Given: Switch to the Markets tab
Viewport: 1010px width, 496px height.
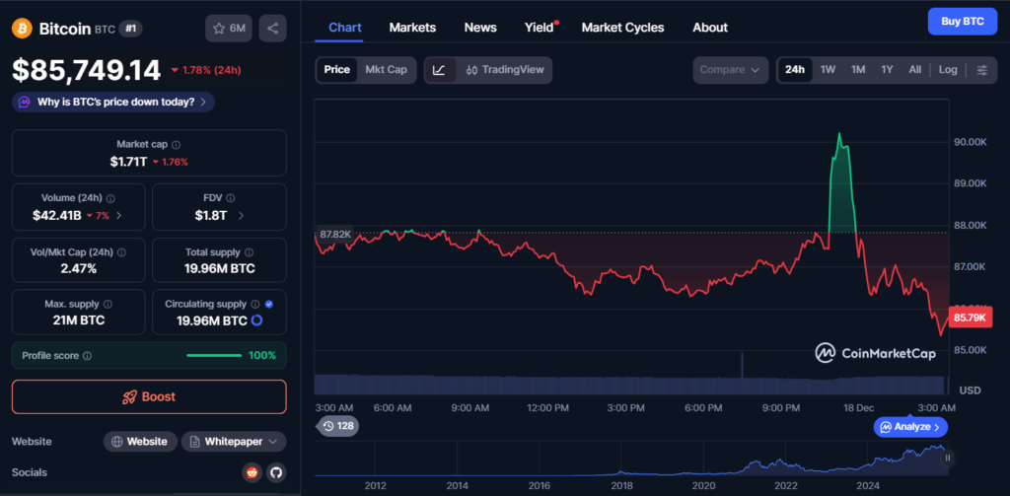Looking at the screenshot, I should [412, 28].
